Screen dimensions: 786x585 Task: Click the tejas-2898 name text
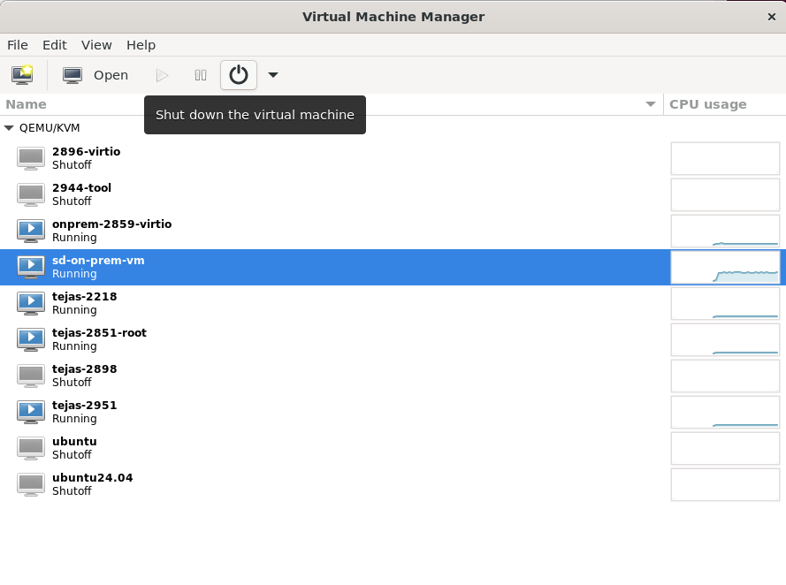click(84, 369)
